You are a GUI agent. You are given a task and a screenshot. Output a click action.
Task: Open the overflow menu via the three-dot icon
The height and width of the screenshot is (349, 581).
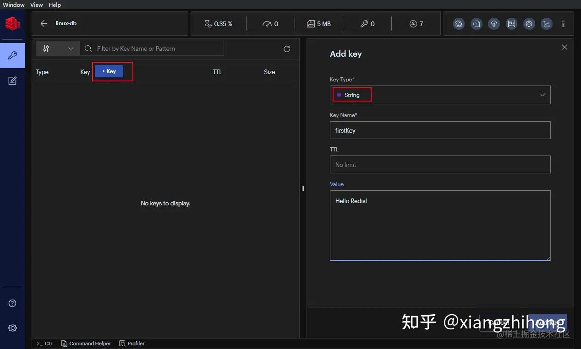coord(563,23)
